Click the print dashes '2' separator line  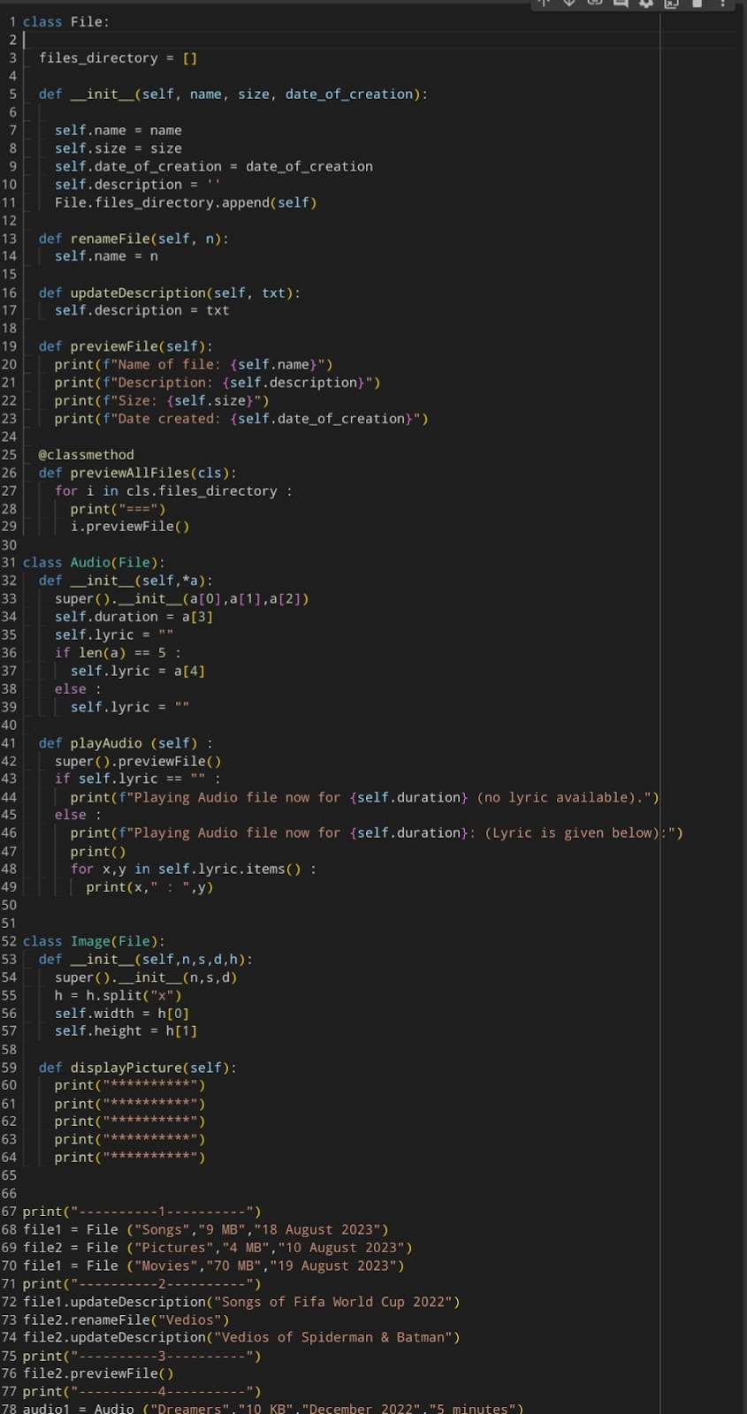click(x=142, y=1284)
